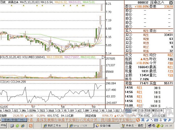178x134 pixels.
Task: Close the 000032 quote panel with X icon
Action: coord(171,3)
